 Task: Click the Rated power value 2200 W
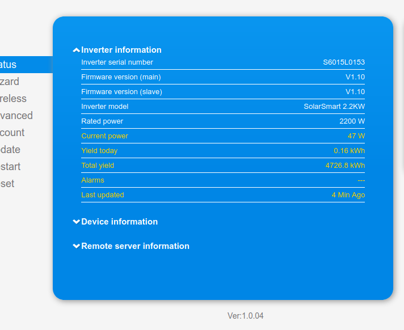tap(352, 121)
